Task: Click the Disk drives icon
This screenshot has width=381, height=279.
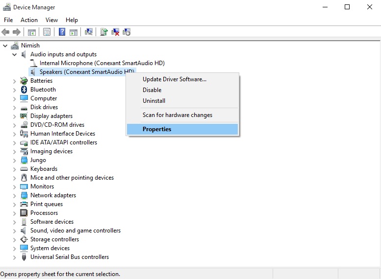Action: [x=24, y=108]
